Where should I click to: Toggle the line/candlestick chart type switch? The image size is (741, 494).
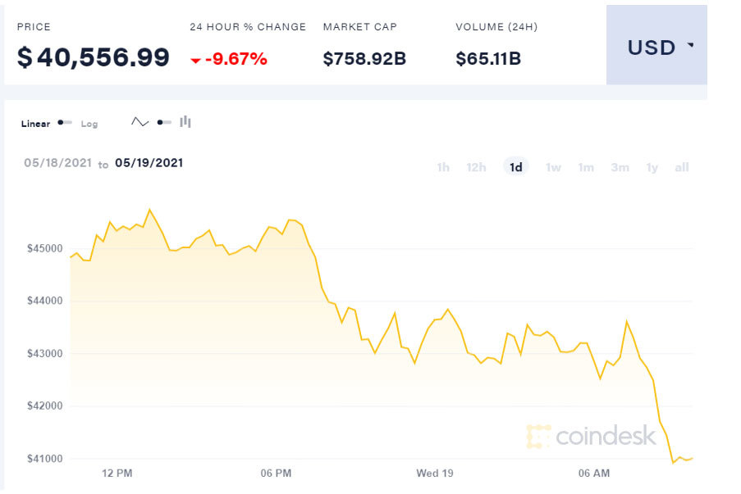[163, 123]
